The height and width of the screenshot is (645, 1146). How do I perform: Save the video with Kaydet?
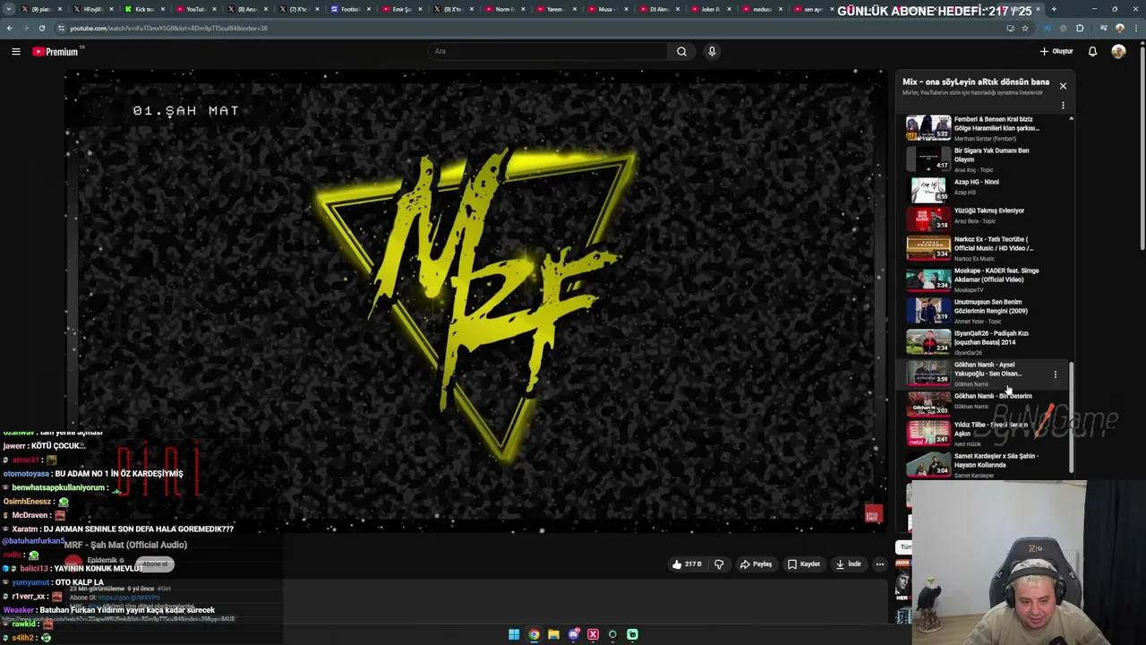point(804,564)
